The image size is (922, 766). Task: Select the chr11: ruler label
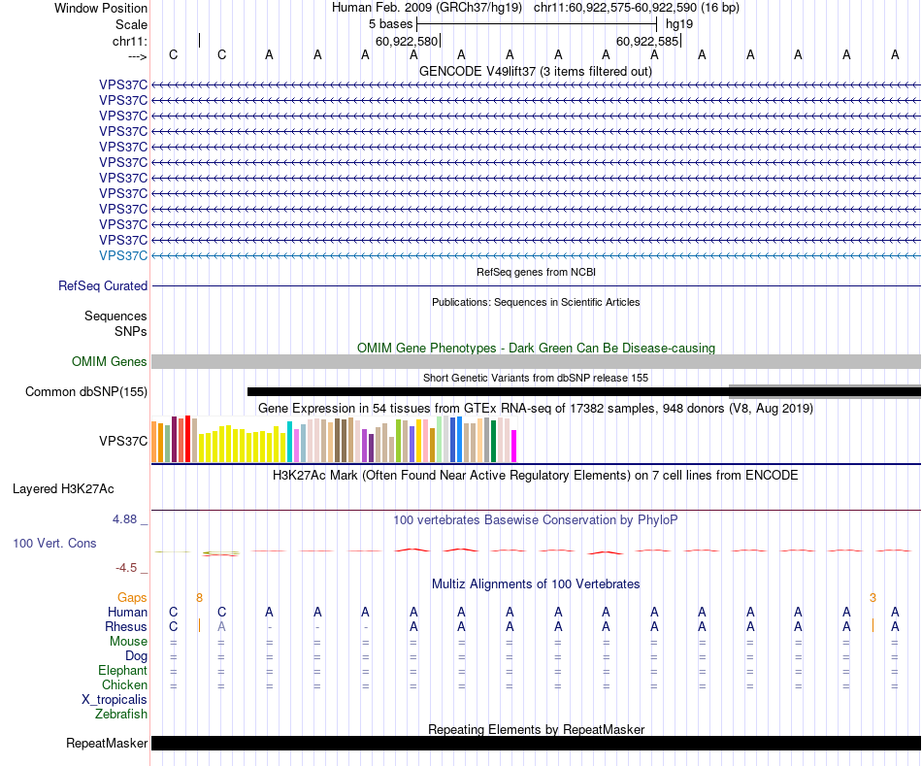(x=130, y=41)
